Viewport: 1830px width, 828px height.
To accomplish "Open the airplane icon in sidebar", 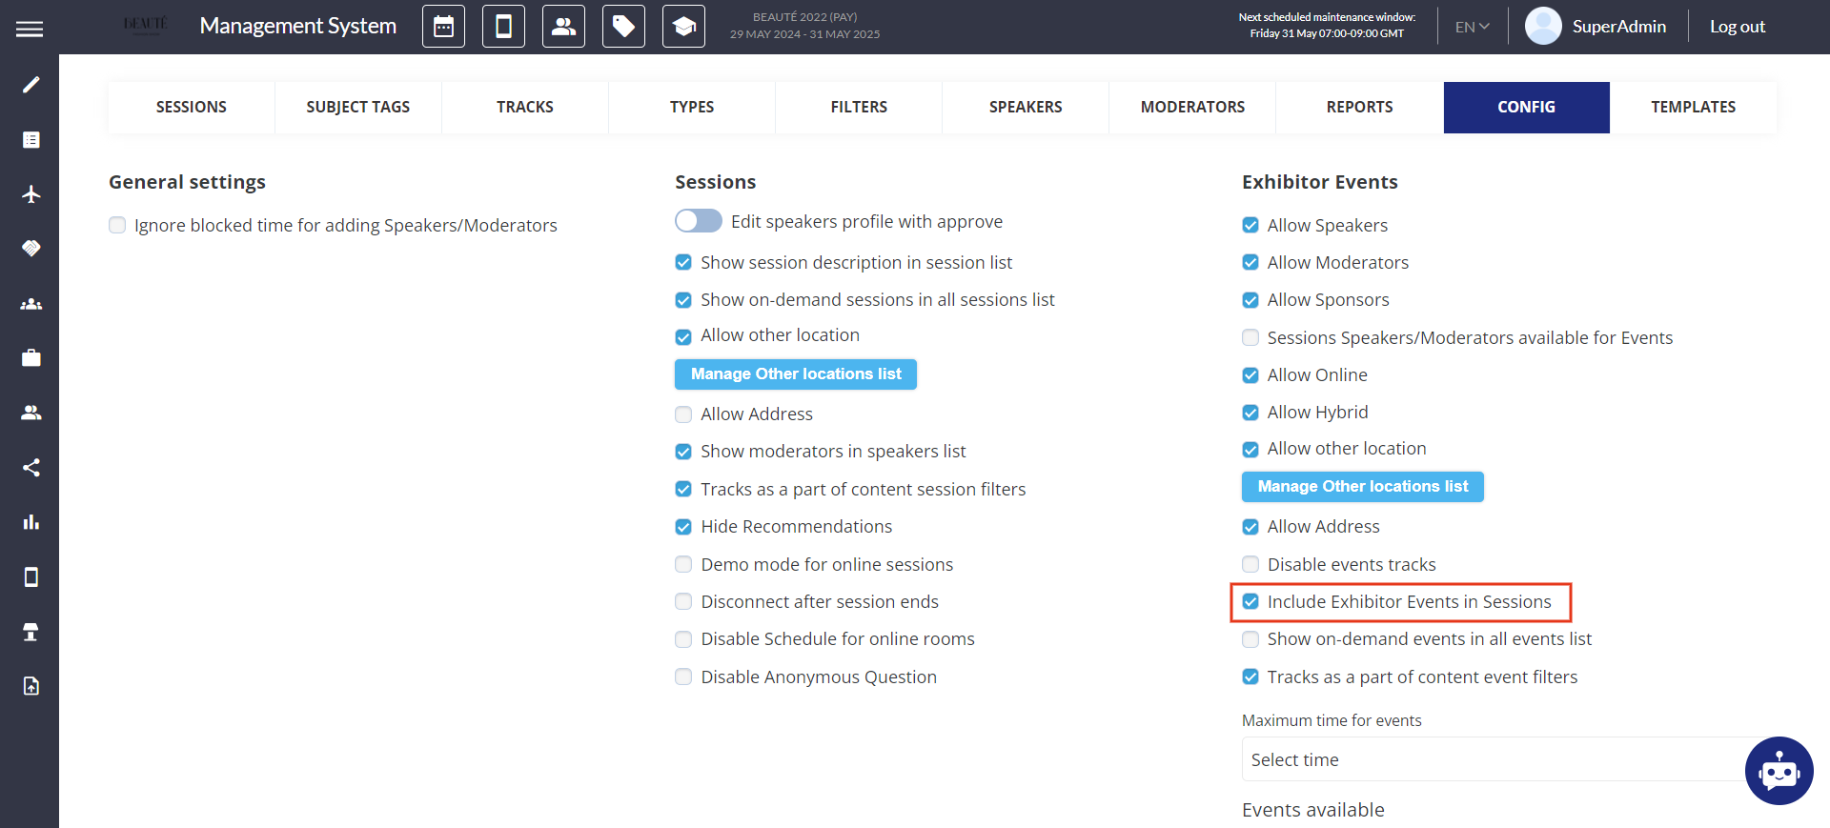I will (x=30, y=194).
